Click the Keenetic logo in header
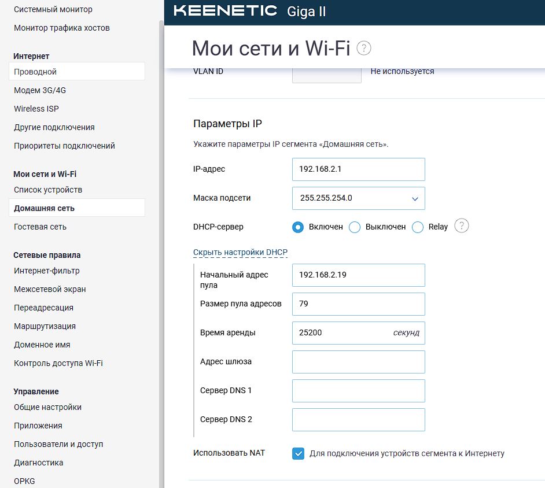Viewport: 545px width, 488px height. [225, 10]
